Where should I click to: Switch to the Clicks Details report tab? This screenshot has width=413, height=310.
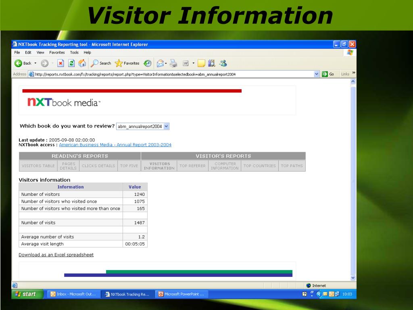pos(98,166)
